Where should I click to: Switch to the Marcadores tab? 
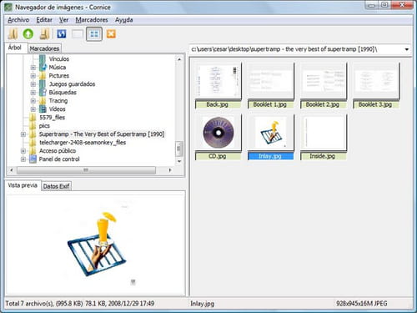44,48
